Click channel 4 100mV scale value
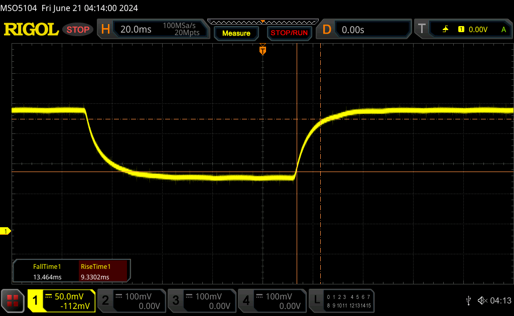This screenshot has width=514, height=316. pos(279,296)
